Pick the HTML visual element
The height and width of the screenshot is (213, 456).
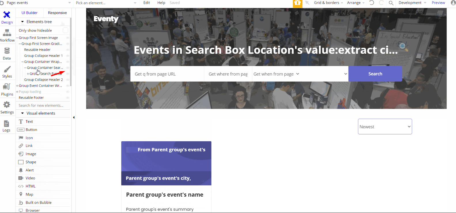43,186
